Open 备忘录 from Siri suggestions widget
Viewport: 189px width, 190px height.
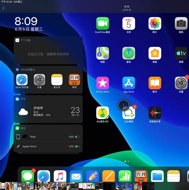(57, 80)
